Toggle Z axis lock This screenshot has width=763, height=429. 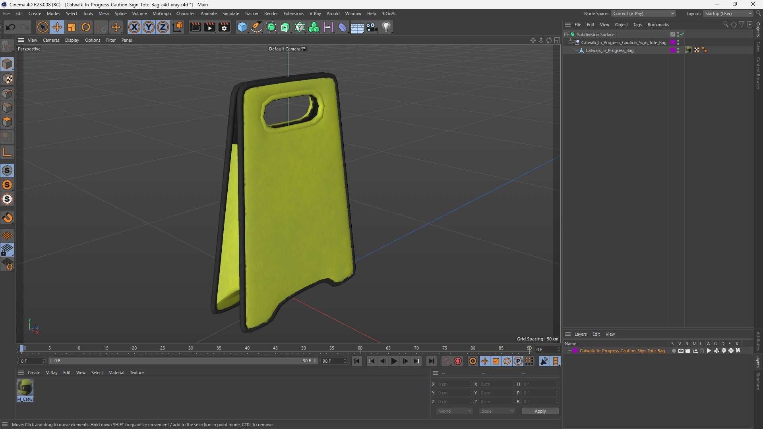pos(163,27)
